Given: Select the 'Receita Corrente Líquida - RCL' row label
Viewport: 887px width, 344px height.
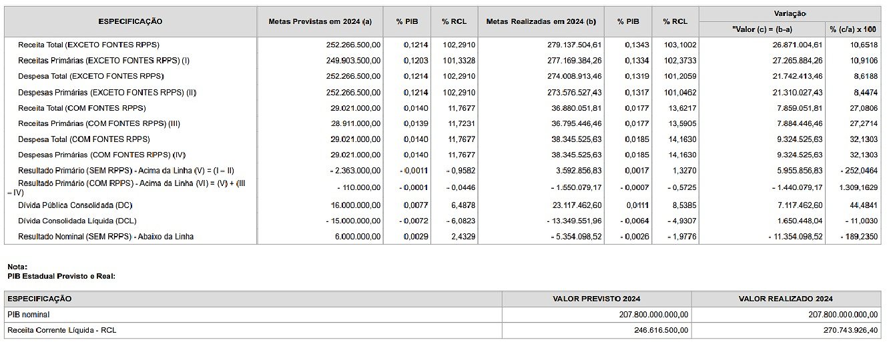Looking at the screenshot, I should (x=61, y=330).
